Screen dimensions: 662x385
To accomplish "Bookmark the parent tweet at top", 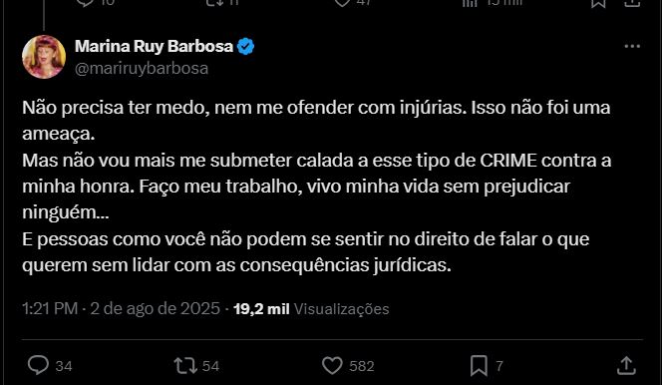I will (598, 3).
